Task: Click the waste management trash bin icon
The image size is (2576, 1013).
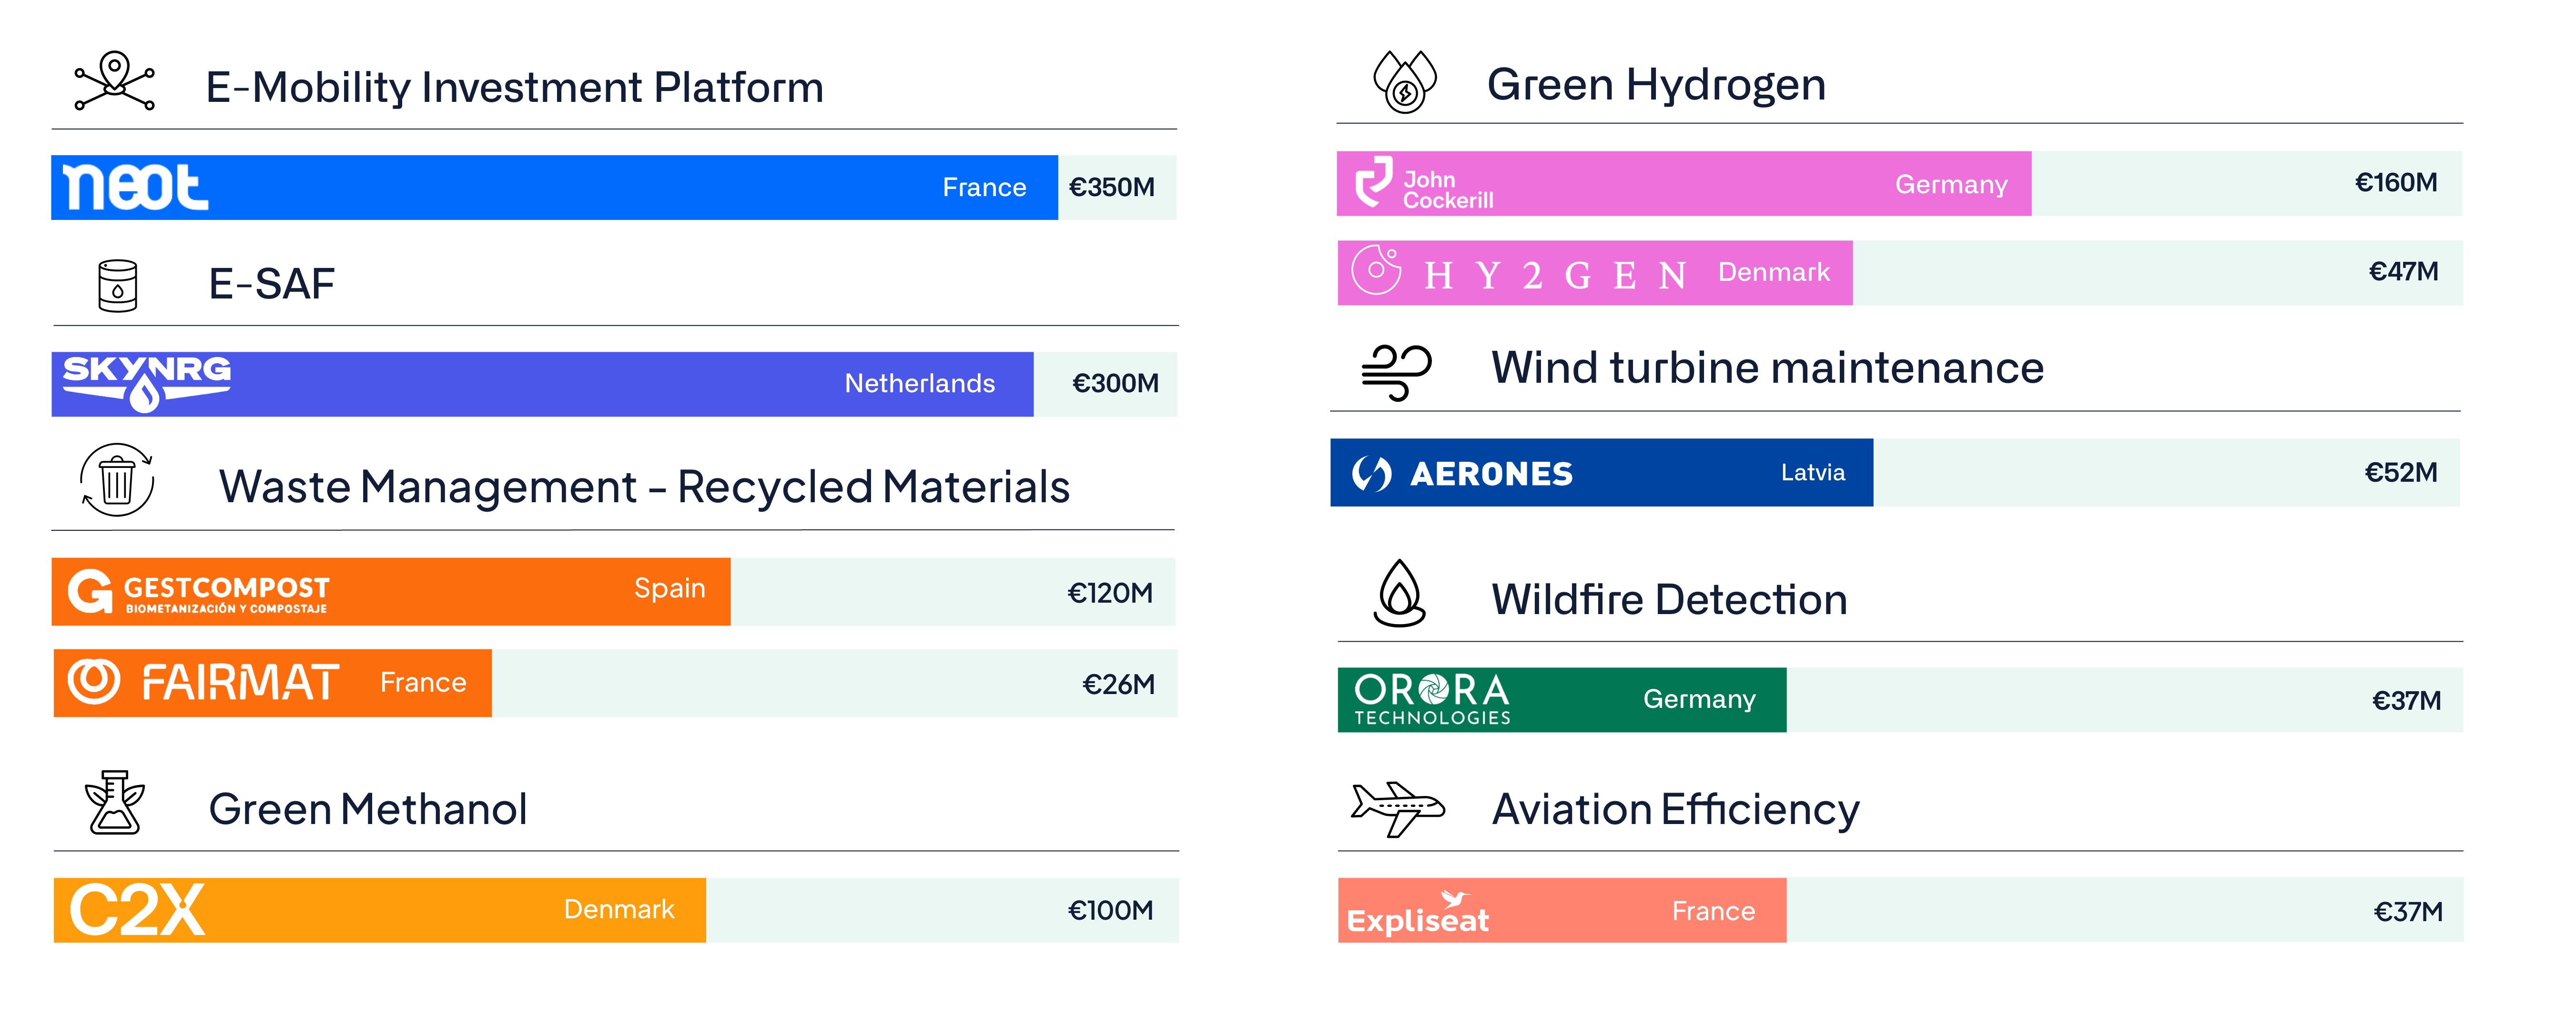Action: click(117, 480)
